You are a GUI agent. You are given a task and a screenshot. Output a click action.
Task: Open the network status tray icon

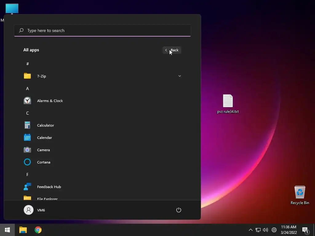click(x=258, y=230)
